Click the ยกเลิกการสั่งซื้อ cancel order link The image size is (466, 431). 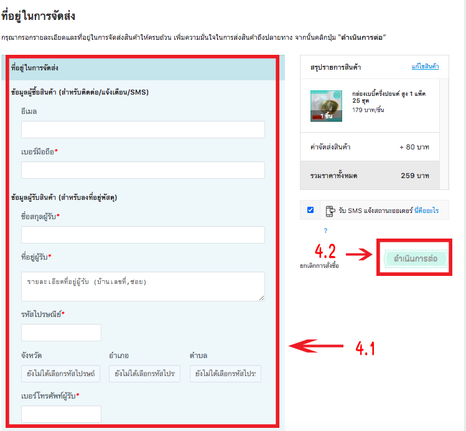click(x=319, y=265)
